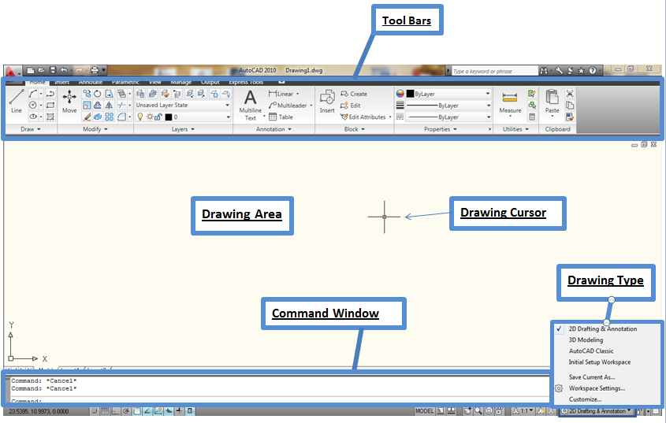
Task: Select the Mirror tool in Modify panel
Action: coord(109,105)
